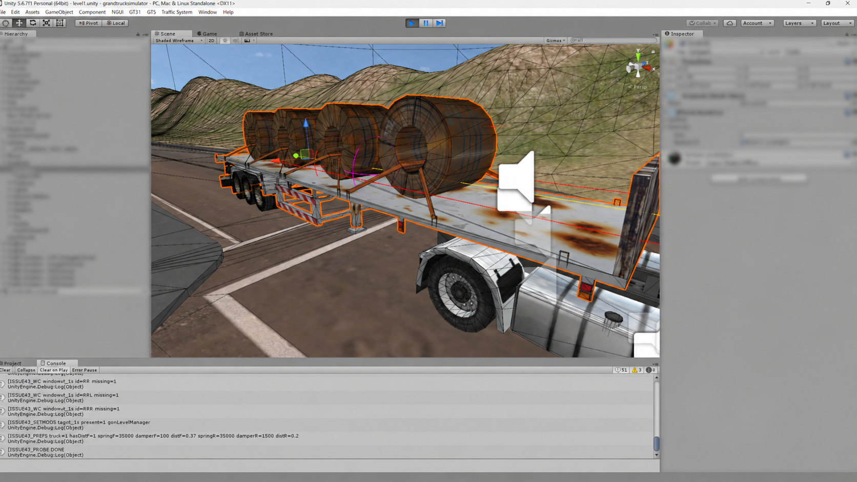Select the ISSUE43_PROBE DONE log entry
The image size is (857, 482).
tap(327, 452)
